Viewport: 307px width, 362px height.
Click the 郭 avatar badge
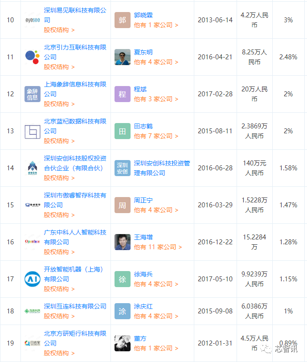coord(123,20)
